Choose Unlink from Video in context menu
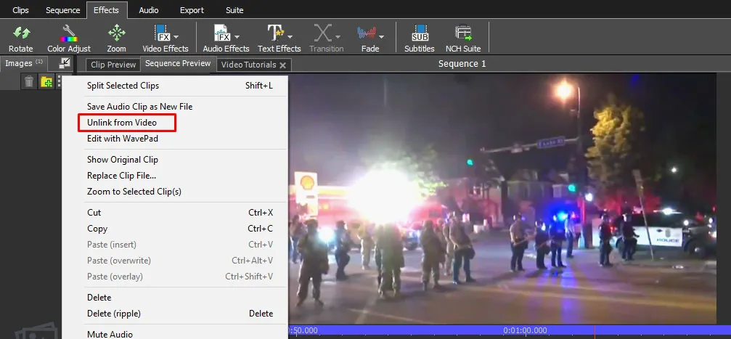The height and width of the screenshot is (339, 731). pyautogui.click(x=122, y=123)
